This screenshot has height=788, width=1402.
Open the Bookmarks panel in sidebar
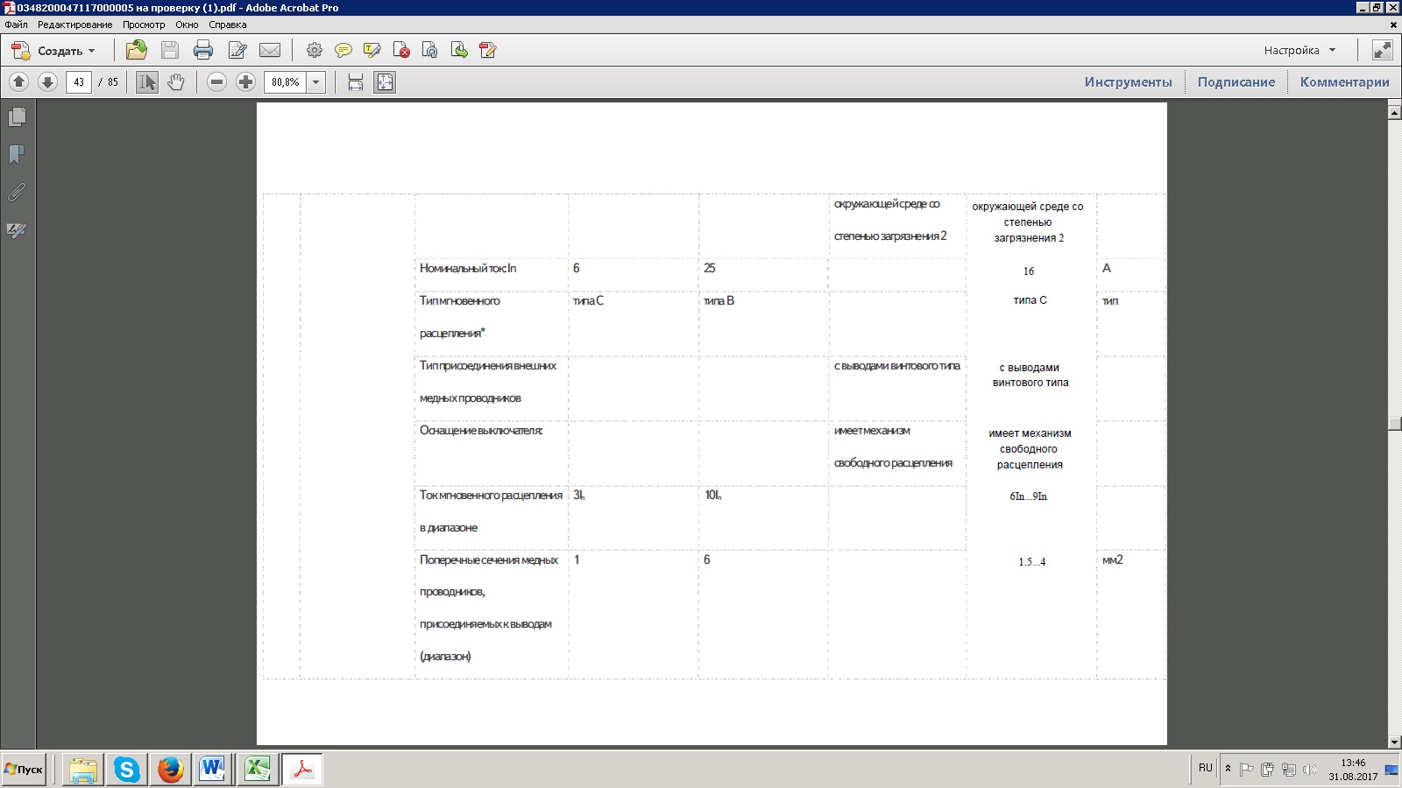click(17, 155)
